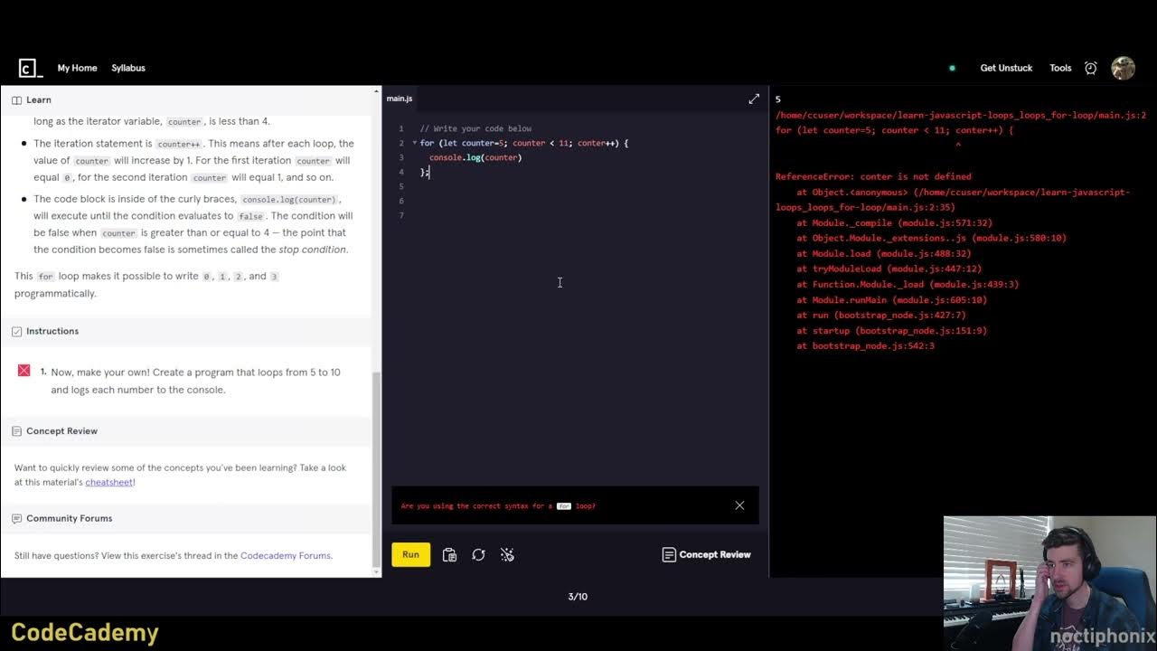
Task: Click the 'conter++' typo in code
Action: [x=597, y=143]
